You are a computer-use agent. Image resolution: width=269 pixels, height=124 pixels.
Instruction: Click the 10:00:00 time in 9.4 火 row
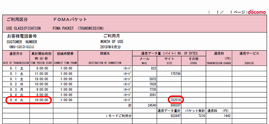pos(41,100)
